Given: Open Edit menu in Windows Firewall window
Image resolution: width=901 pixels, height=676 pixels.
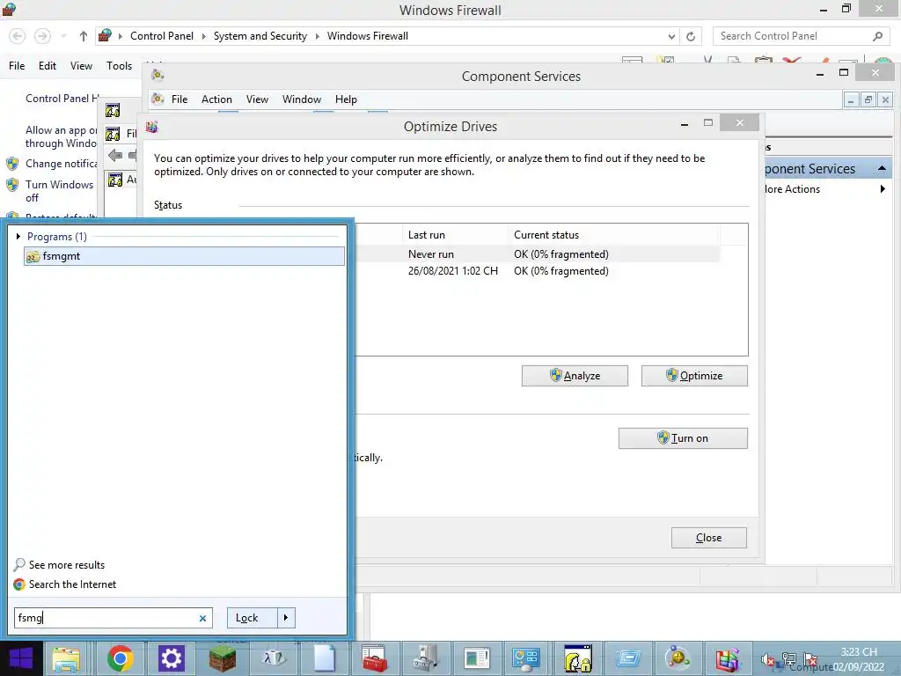Looking at the screenshot, I should pyautogui.click(x=48, y=65).
